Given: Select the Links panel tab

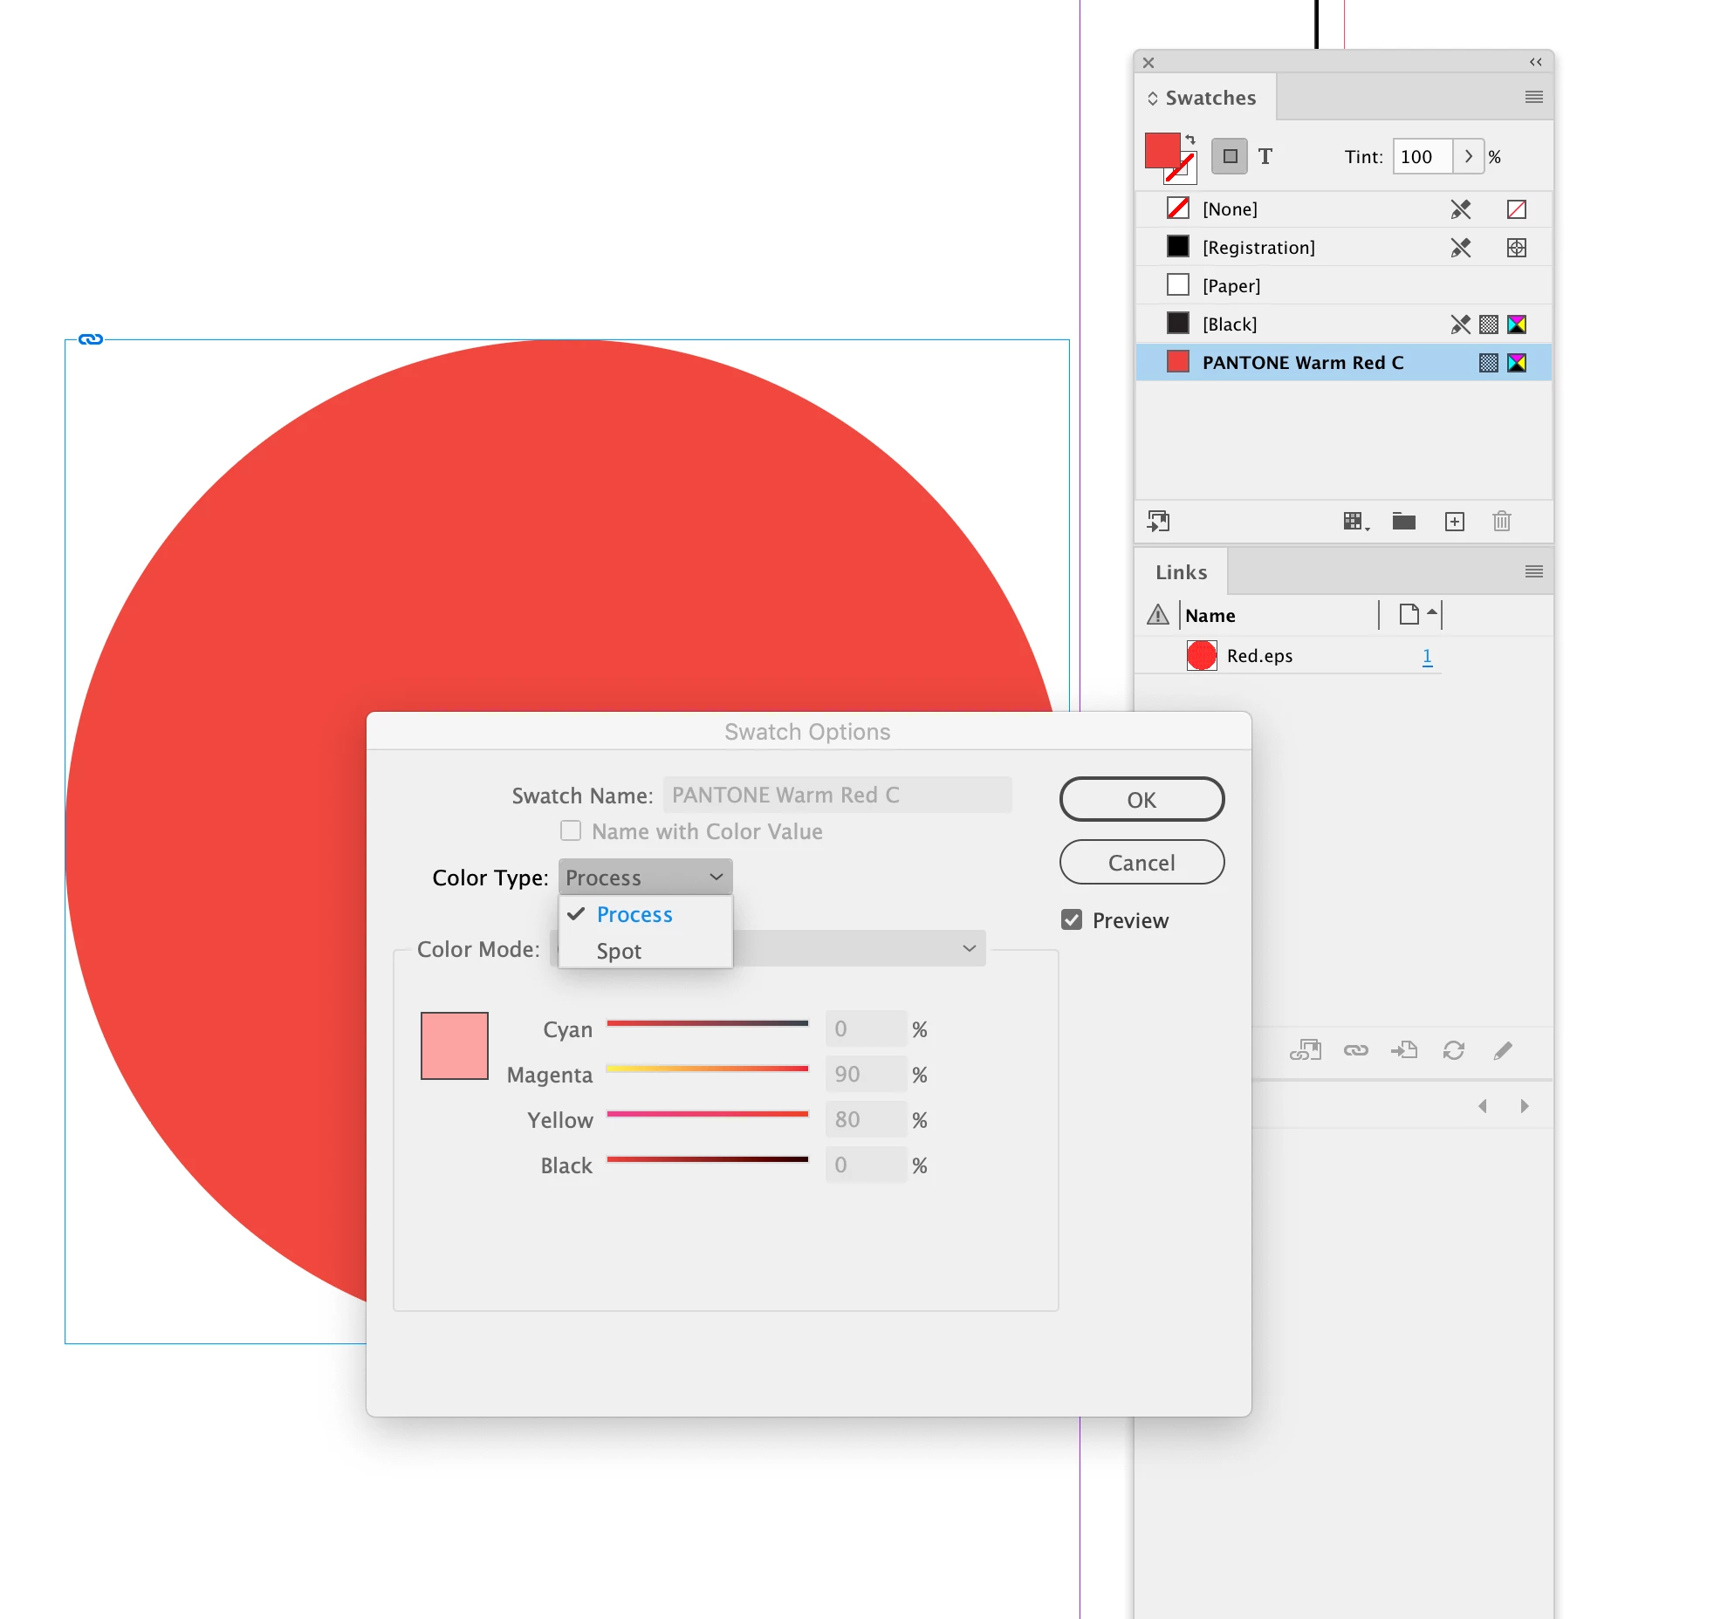Looking at the screenshot, I should click(x=1181, y=572).
